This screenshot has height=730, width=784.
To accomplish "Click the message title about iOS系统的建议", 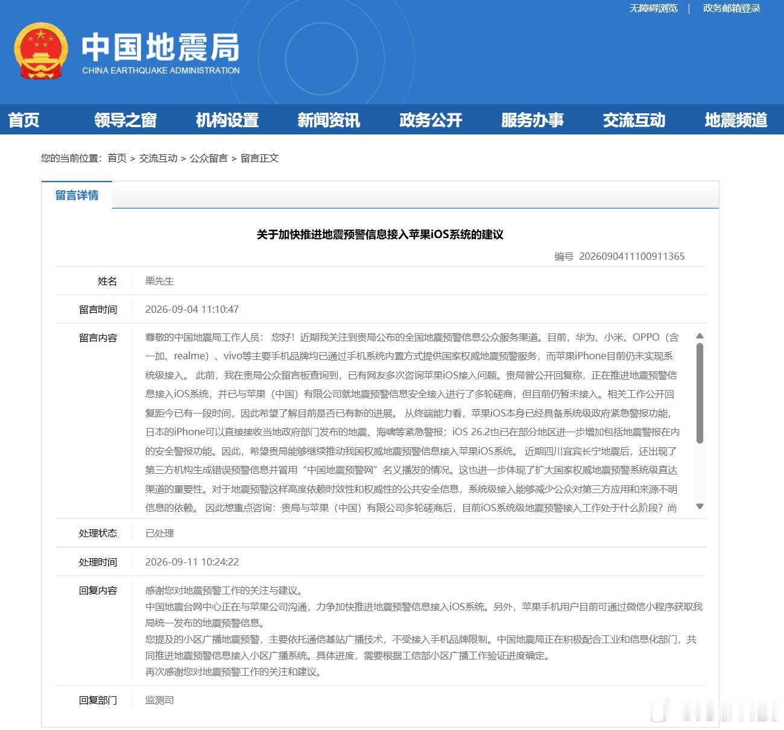I will click(380, 234).
